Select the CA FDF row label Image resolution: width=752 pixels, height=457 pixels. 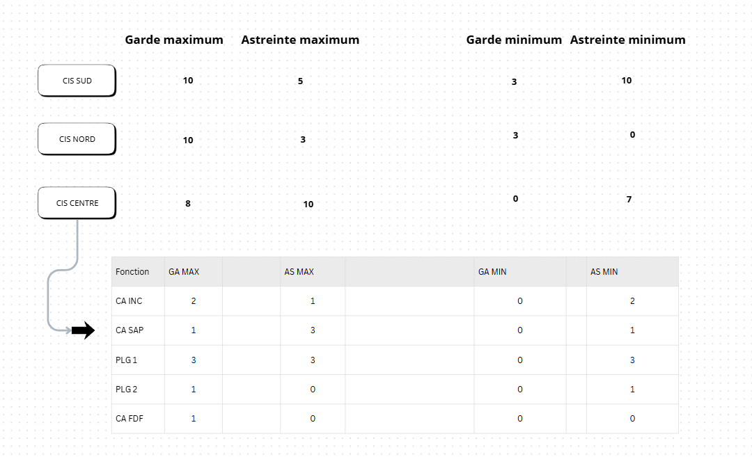tap(130, 419)
